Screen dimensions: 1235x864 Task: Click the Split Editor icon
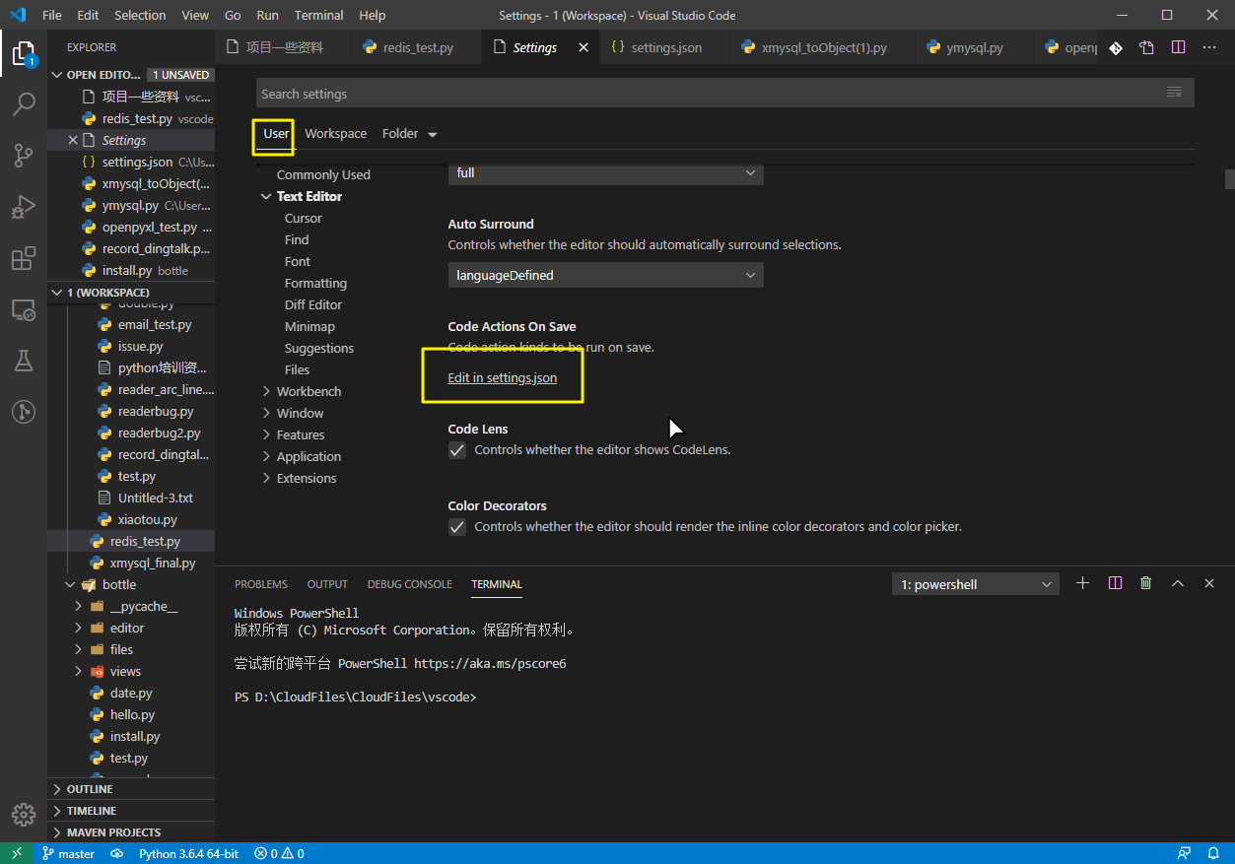click(1178, 47)
